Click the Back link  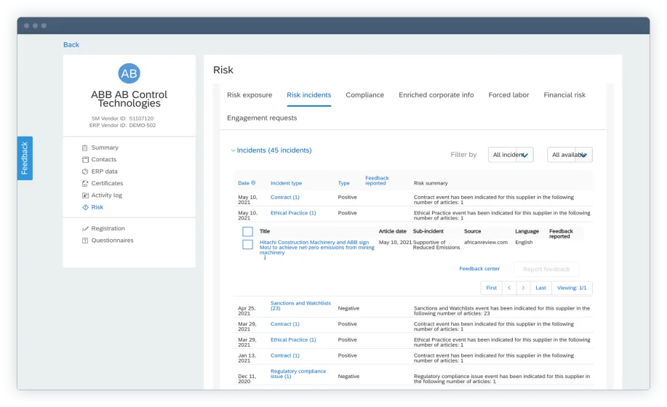[71, 44]
